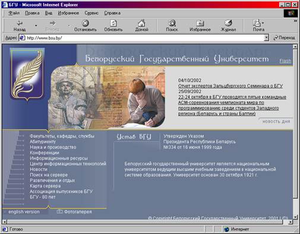300x234 pixels.
Task: Open the Развлечения и отдых link
Action: [x=52, y=181]
